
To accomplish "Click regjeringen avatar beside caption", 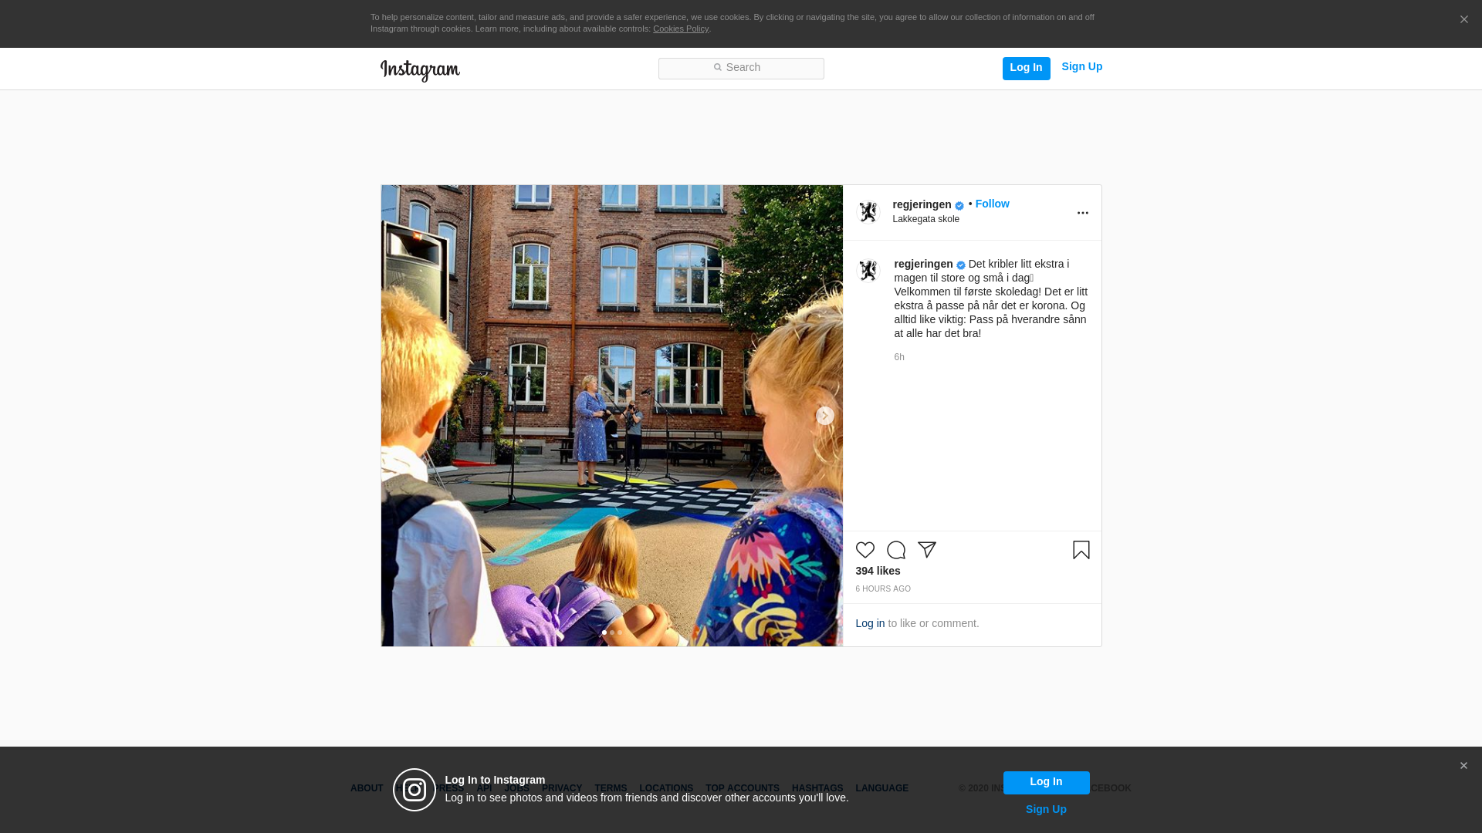I will [868, 271].
